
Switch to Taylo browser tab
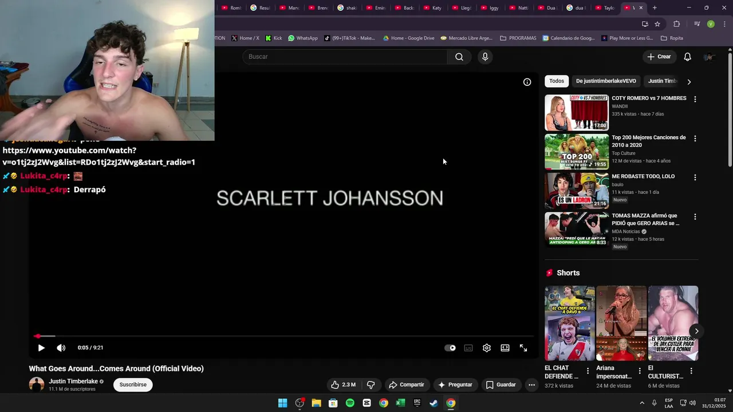point(605,8)
